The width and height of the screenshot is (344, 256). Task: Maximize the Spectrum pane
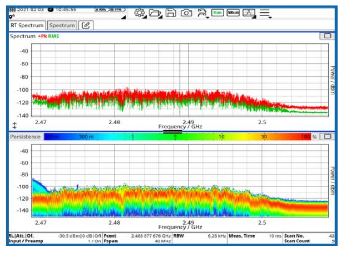pos(327,36)
